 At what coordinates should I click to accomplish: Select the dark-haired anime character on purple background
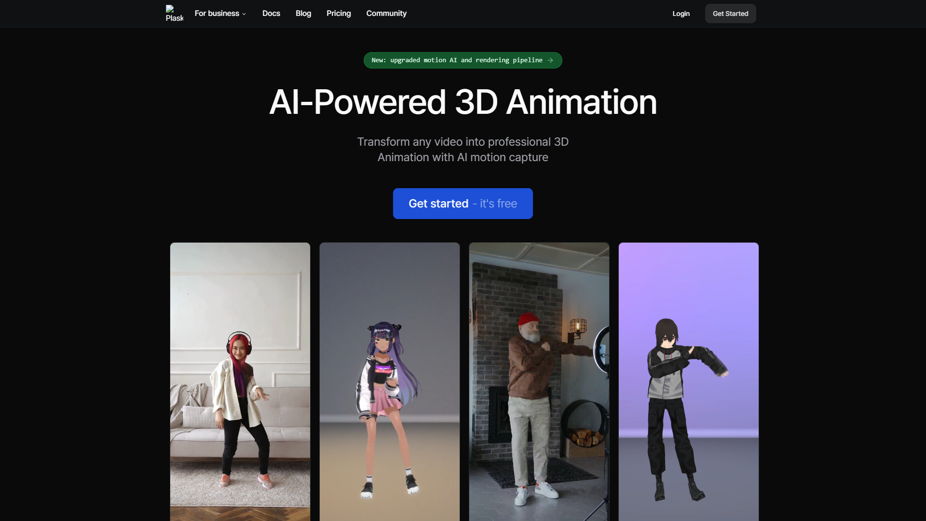click(x=688, y=381)
